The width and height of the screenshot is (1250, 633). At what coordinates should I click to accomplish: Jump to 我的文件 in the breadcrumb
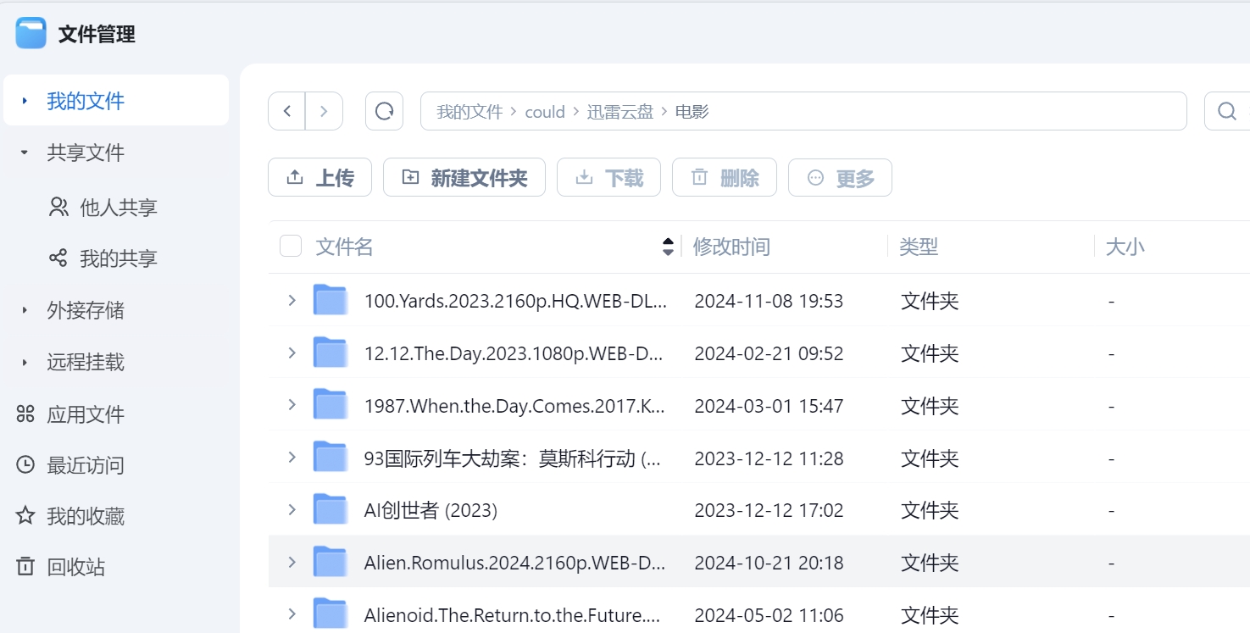point(469,112)
